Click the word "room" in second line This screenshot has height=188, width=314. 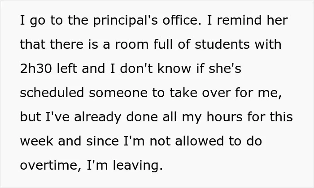[x=131, y=44]
